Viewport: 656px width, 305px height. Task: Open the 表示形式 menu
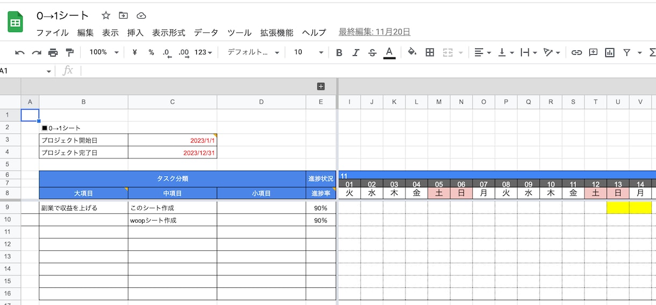[x=168, y=33]
